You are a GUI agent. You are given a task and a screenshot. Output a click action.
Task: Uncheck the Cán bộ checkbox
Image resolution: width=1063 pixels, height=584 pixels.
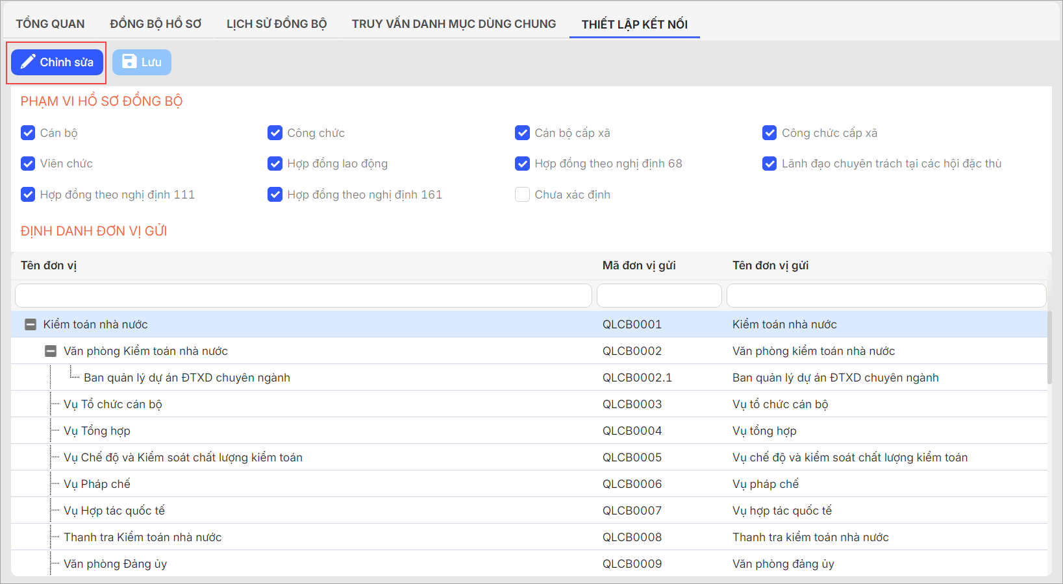(28, 133)
